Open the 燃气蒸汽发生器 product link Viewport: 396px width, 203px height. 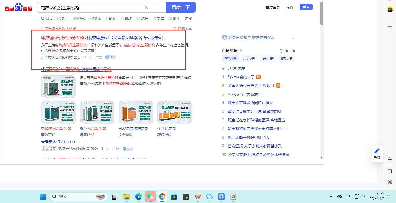93,128
